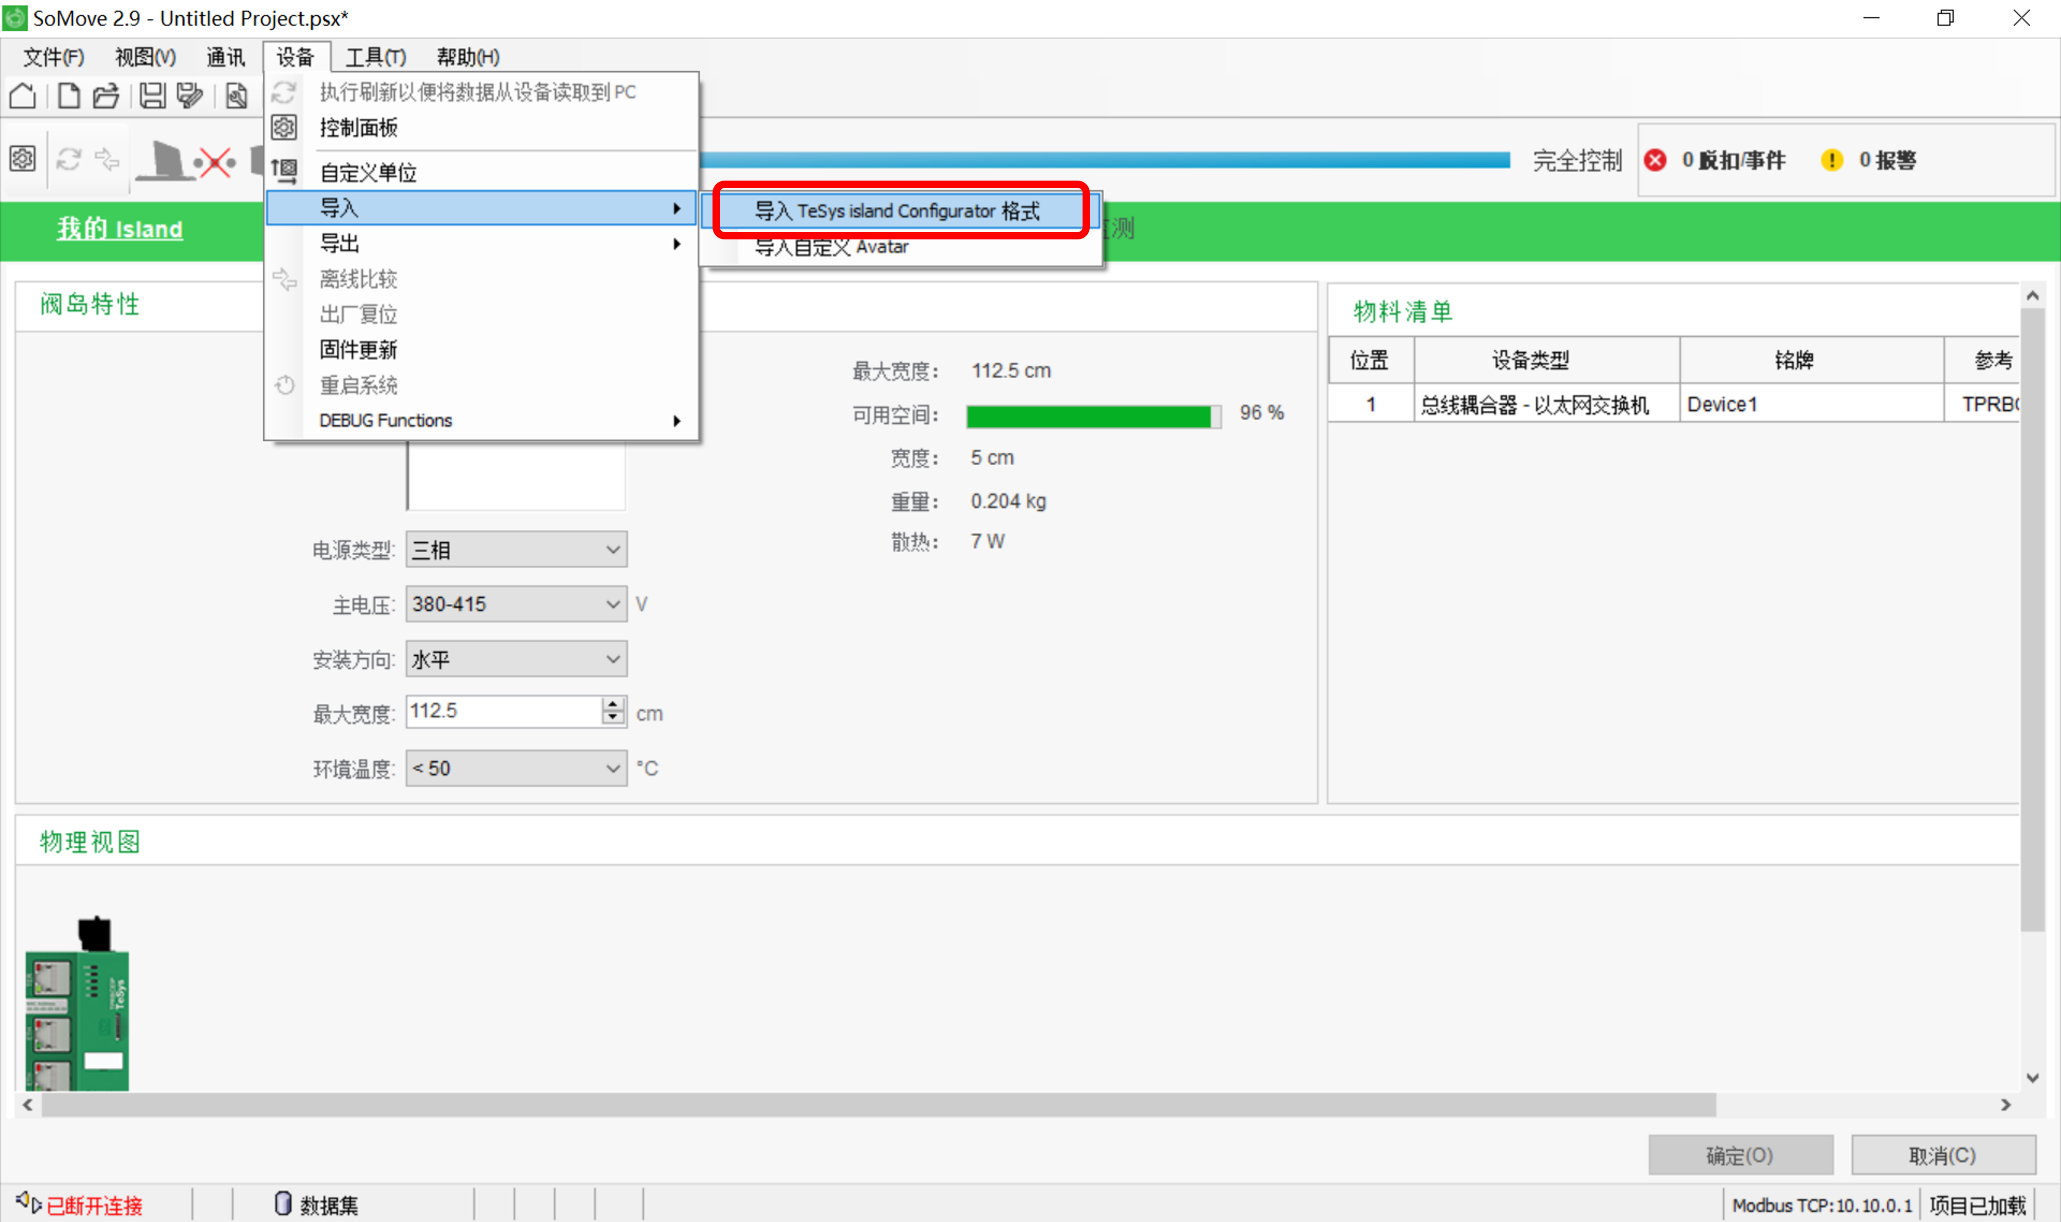Click the document wrench icon in toolbar
The height and width of the screenshot is (1222, 2061).
[x=236, y=96]
